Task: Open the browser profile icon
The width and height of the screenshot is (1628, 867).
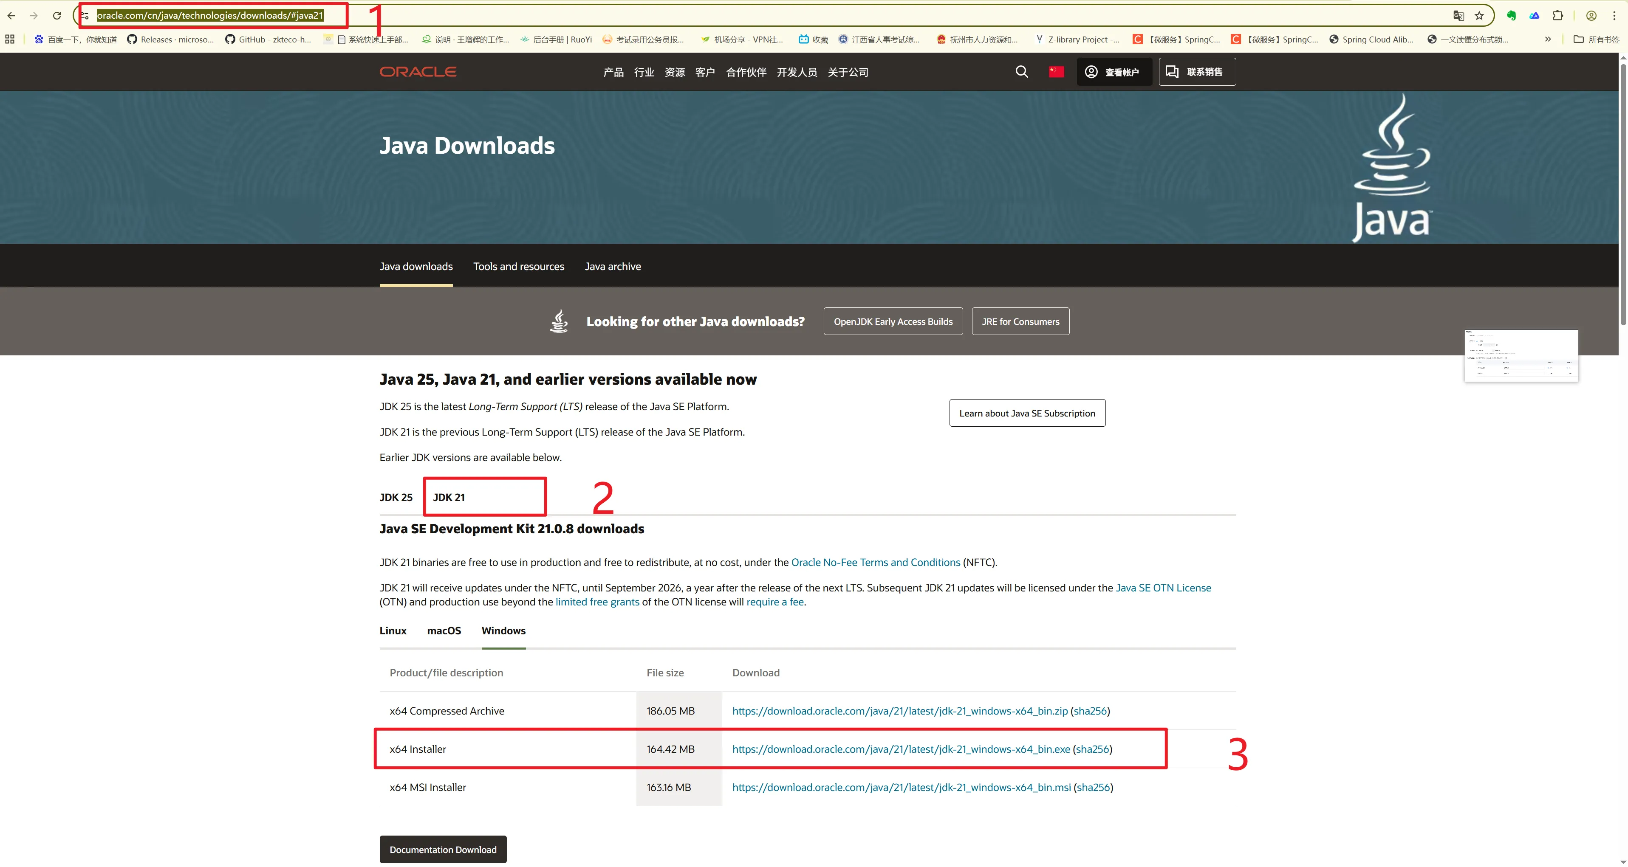Action: pyautogui.click(x=1591, y=15)
